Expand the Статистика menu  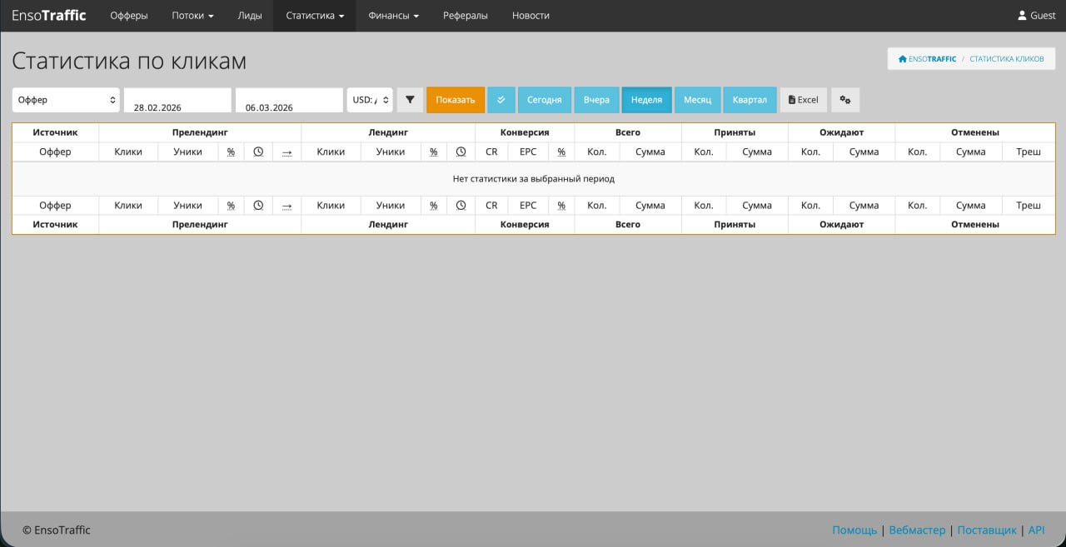[x=314, y=16]
